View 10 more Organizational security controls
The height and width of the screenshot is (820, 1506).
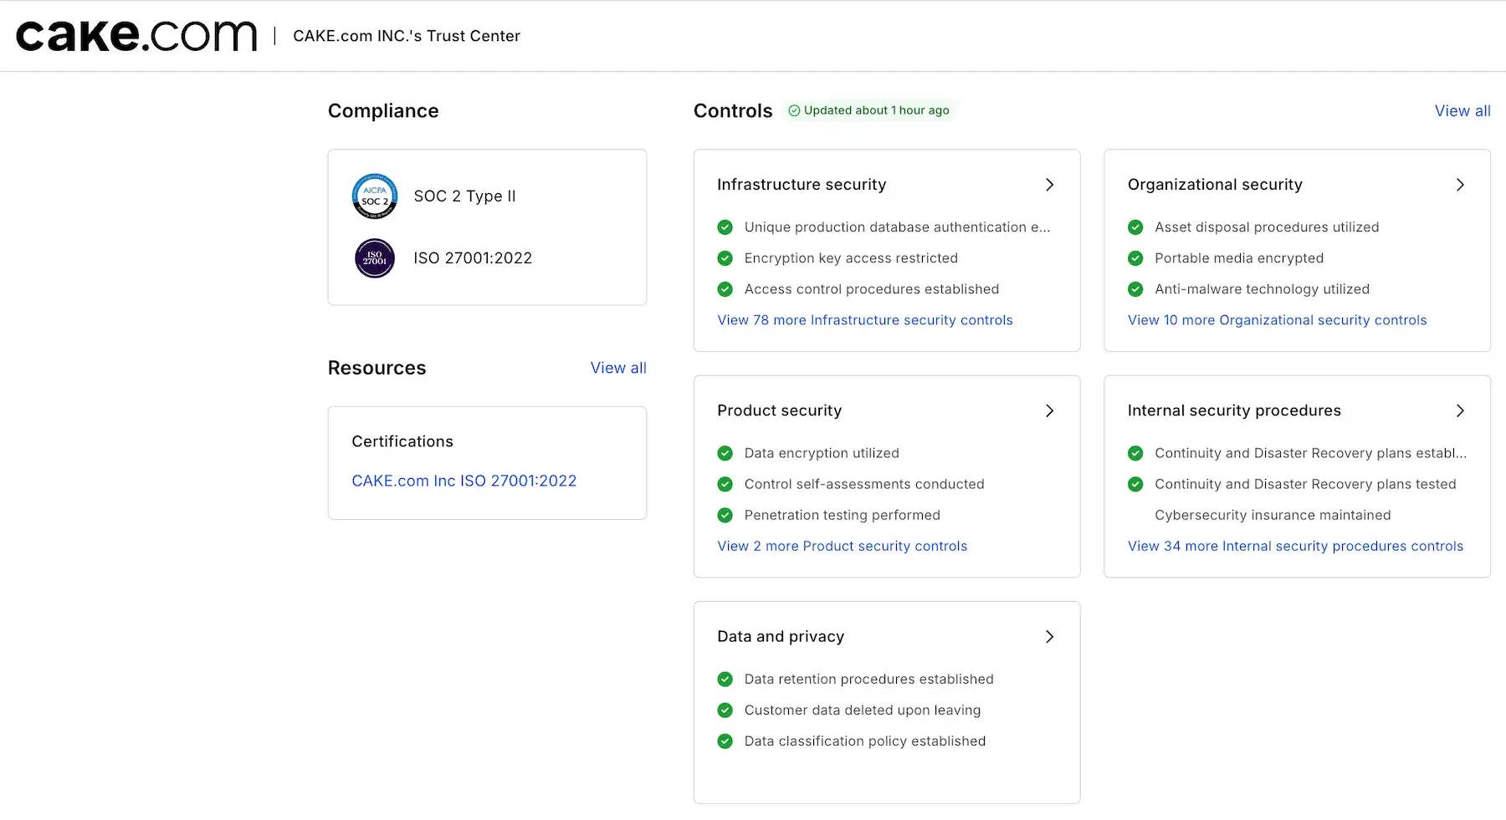tap(1278, 320)
